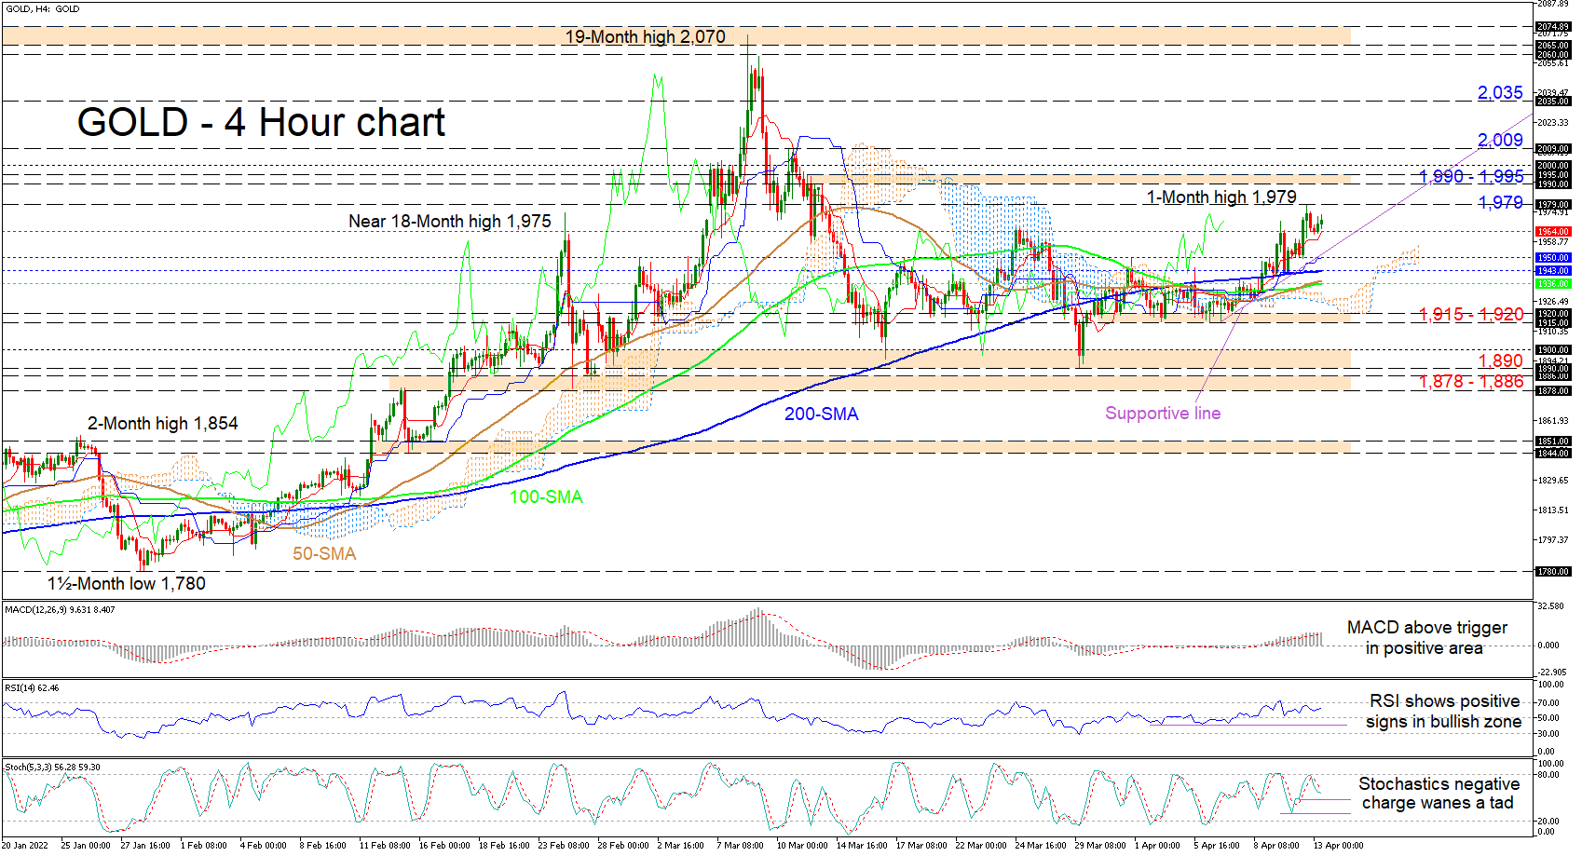
Task: Click the Stoch(5,3,3) indicator header
Action: (x=52, y=768)
